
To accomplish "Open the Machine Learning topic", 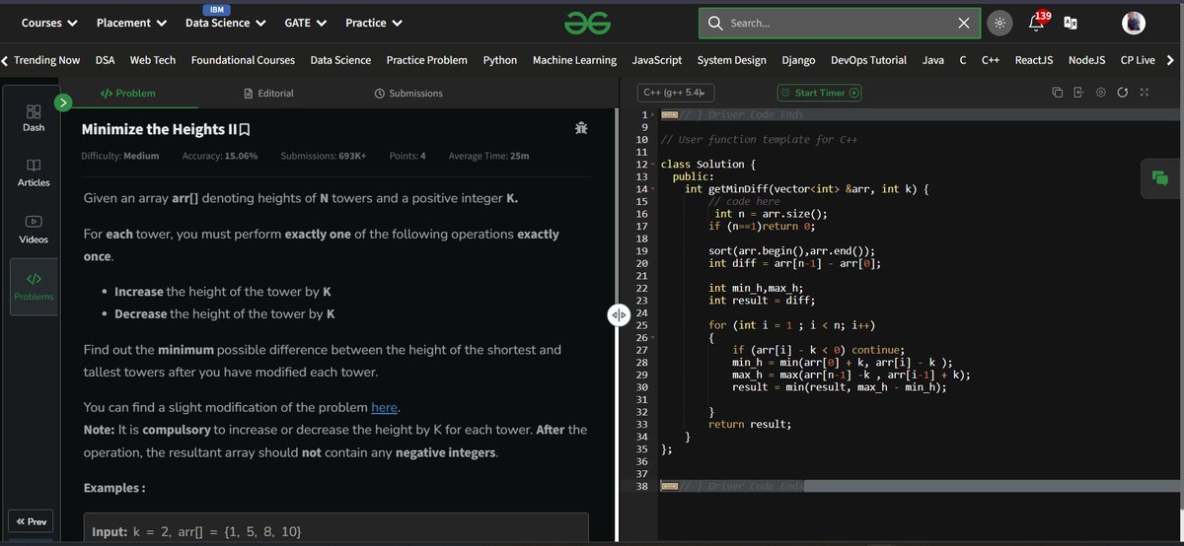I will click(574, 60).
